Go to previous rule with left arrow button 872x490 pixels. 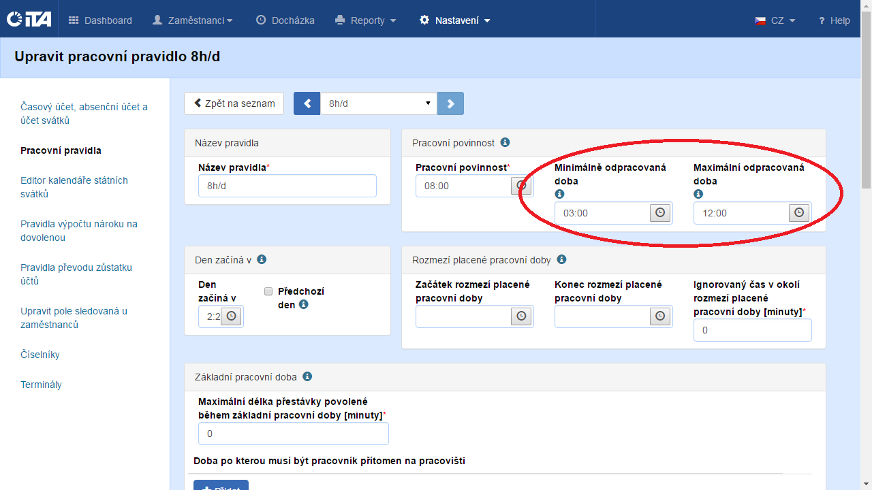(307, 103)
